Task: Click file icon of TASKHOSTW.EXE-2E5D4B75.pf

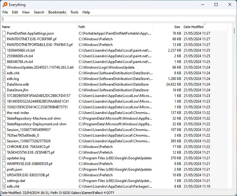Action: (x=4, y=152)
